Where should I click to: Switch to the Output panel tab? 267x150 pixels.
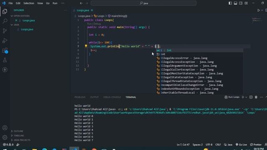click(94, 97)
